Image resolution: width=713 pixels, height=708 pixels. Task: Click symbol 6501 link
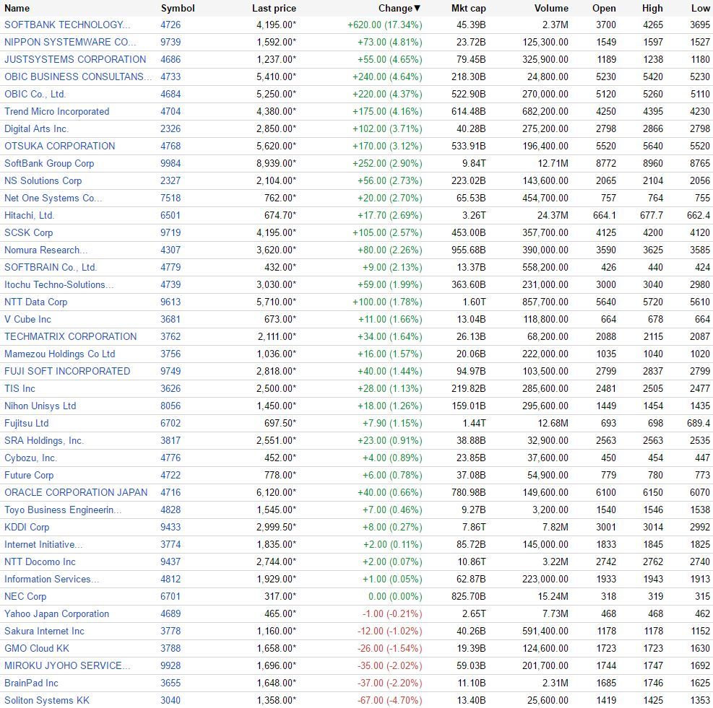coord(170,215)
